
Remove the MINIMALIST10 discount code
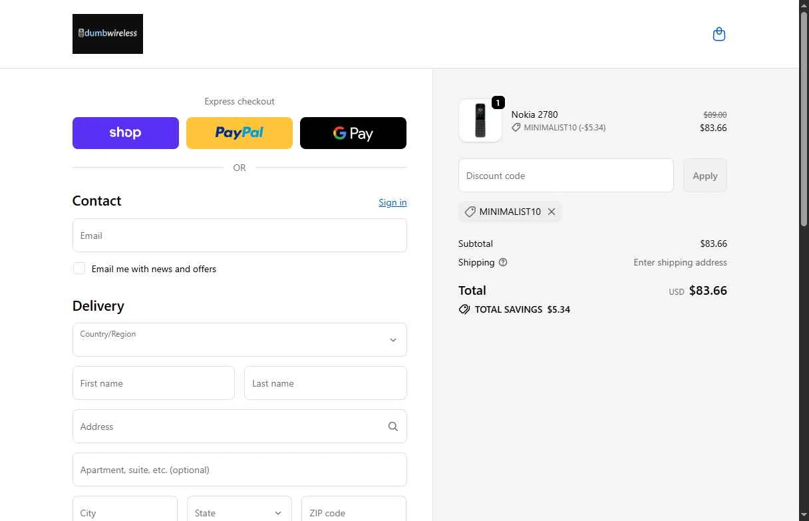(552, 212)
